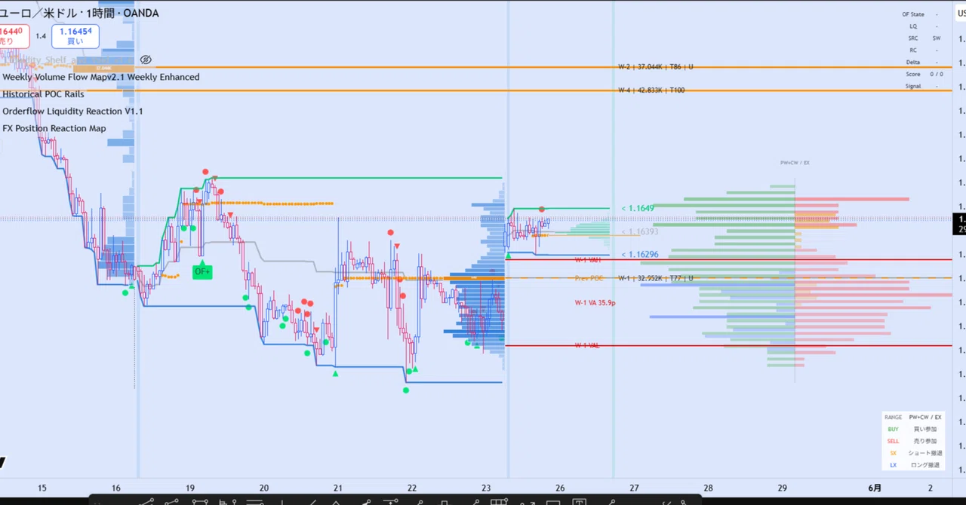966x505 pixels.
Task: Click the W-1 | 32.952K | T77 | U label
Action: (655, 278)
